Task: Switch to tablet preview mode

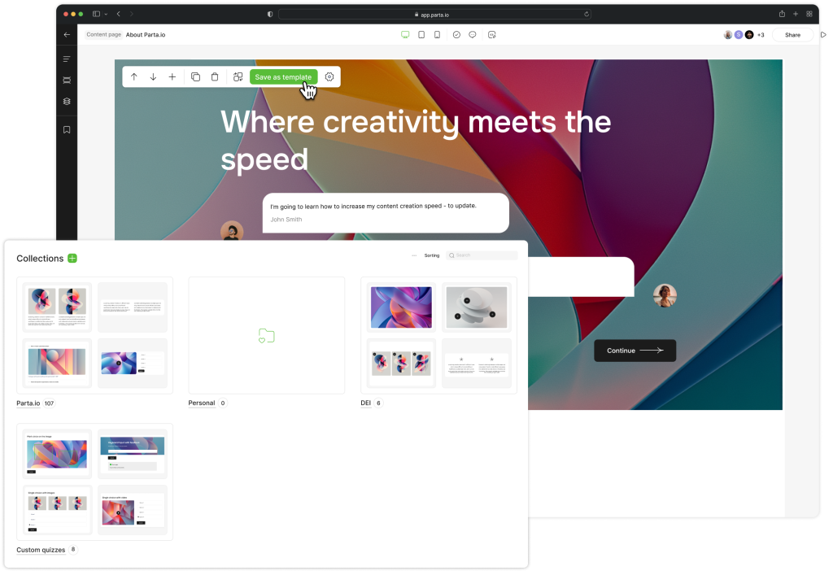Action: tap(421, 34)
